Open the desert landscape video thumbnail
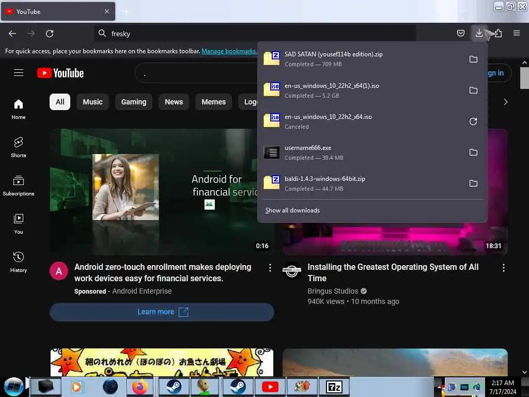 tap(395, 362)
